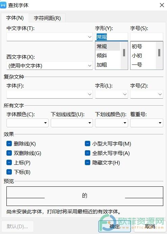Viewport: 167px width, 234px height.
Task: Toggle the 上标(P) checkbox
Action: click(x=9, y=162)
